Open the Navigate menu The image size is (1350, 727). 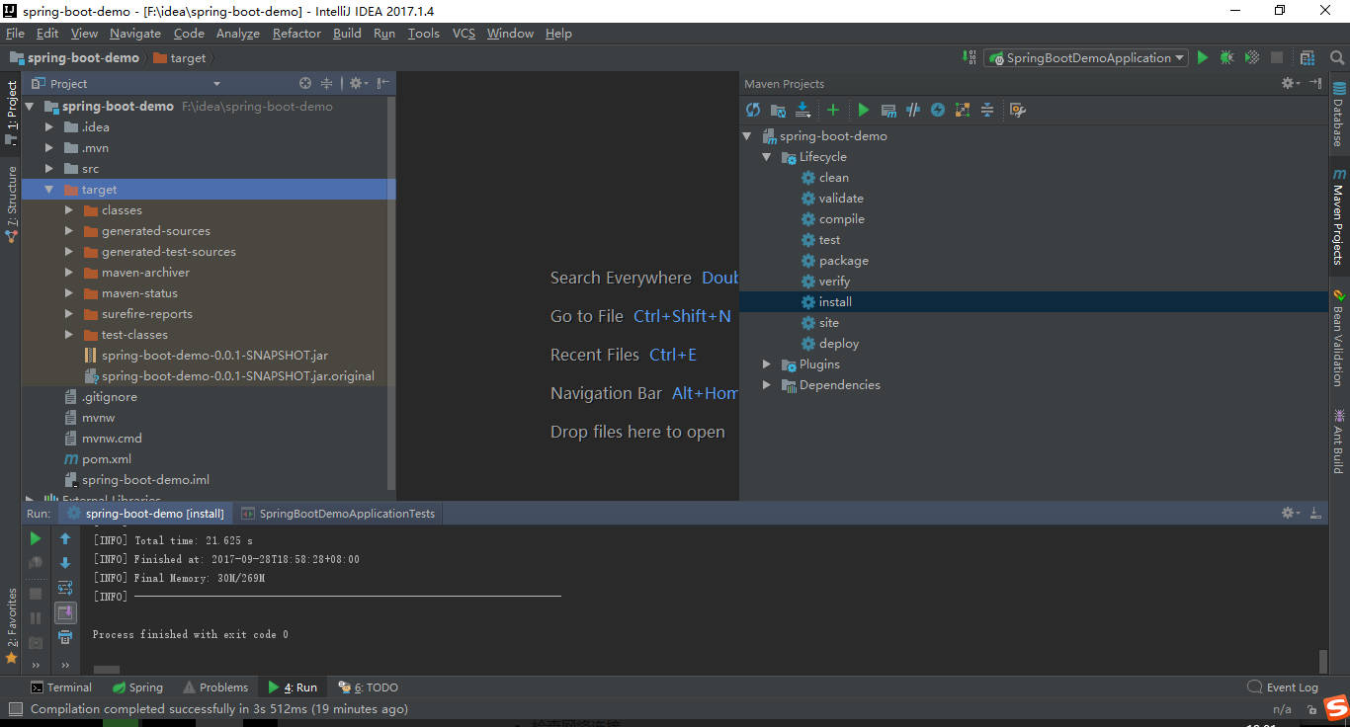click(x=134, y=33)
